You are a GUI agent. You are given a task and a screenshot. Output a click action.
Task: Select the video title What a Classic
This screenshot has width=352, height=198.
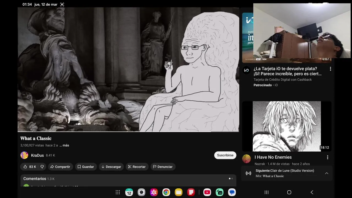click(x=36, y=138)
